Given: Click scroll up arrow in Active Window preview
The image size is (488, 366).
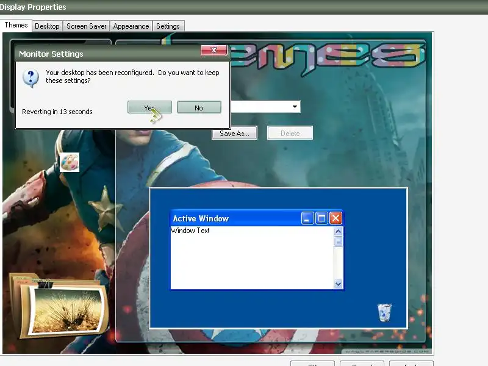Looking at the screenshot, I should [338, 232].
